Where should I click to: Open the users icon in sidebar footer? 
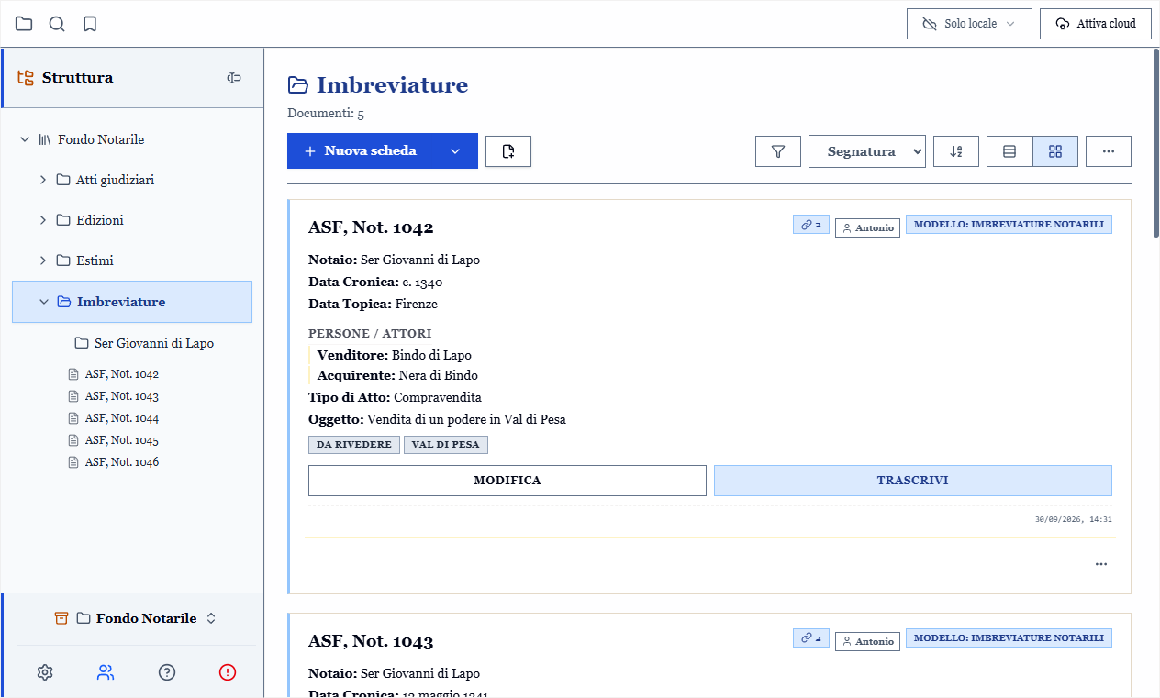coord(106,672)
